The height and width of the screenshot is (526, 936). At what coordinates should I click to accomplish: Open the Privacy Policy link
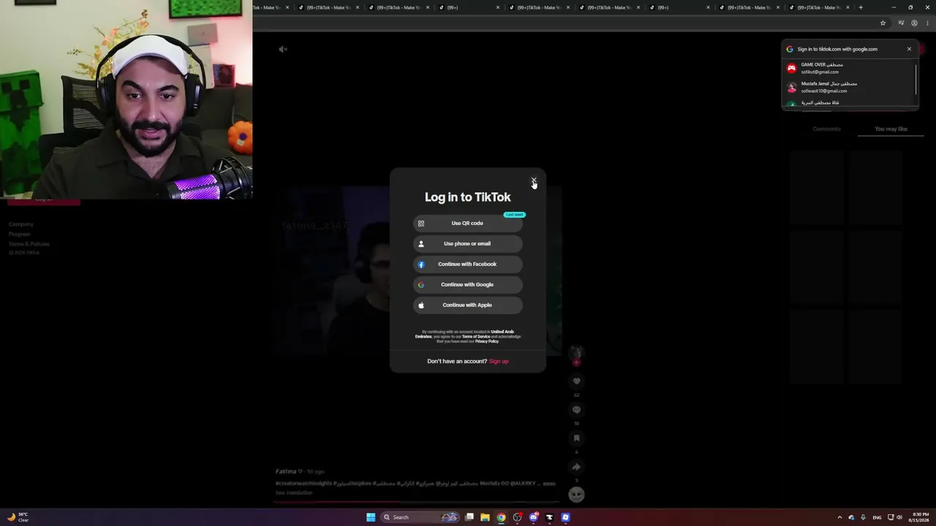click(487, 341)
